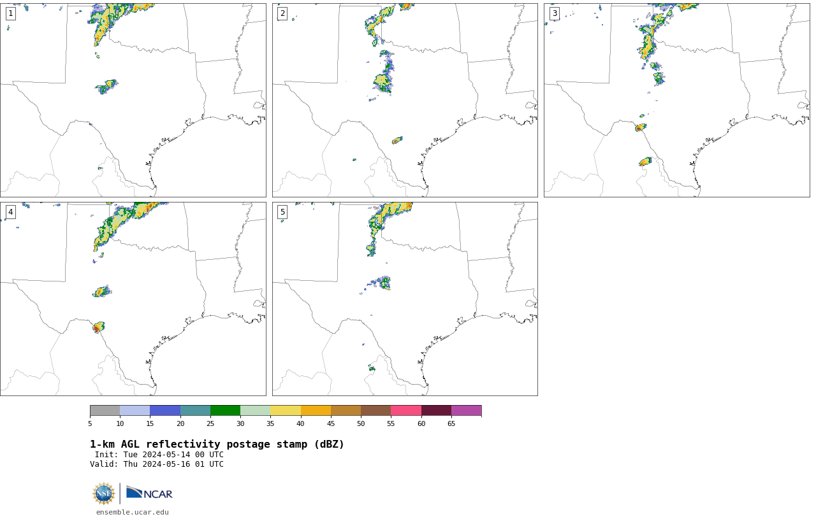
Task: Select the yellow 35-40 dBZ swatch
Action: point(286,410)
